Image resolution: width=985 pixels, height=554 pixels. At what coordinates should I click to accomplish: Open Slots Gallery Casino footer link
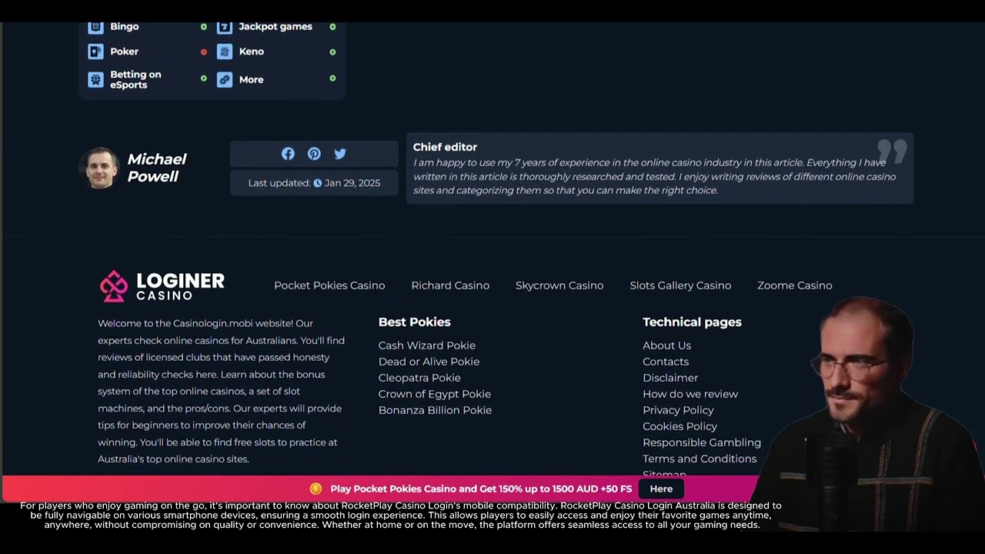pos(680,285)
